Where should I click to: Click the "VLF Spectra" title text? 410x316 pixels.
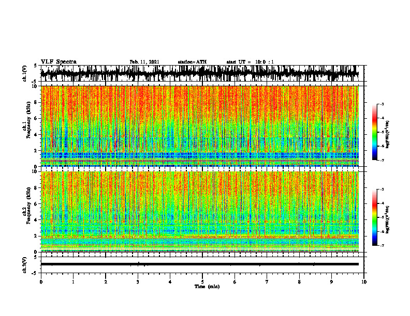point(58,62)
